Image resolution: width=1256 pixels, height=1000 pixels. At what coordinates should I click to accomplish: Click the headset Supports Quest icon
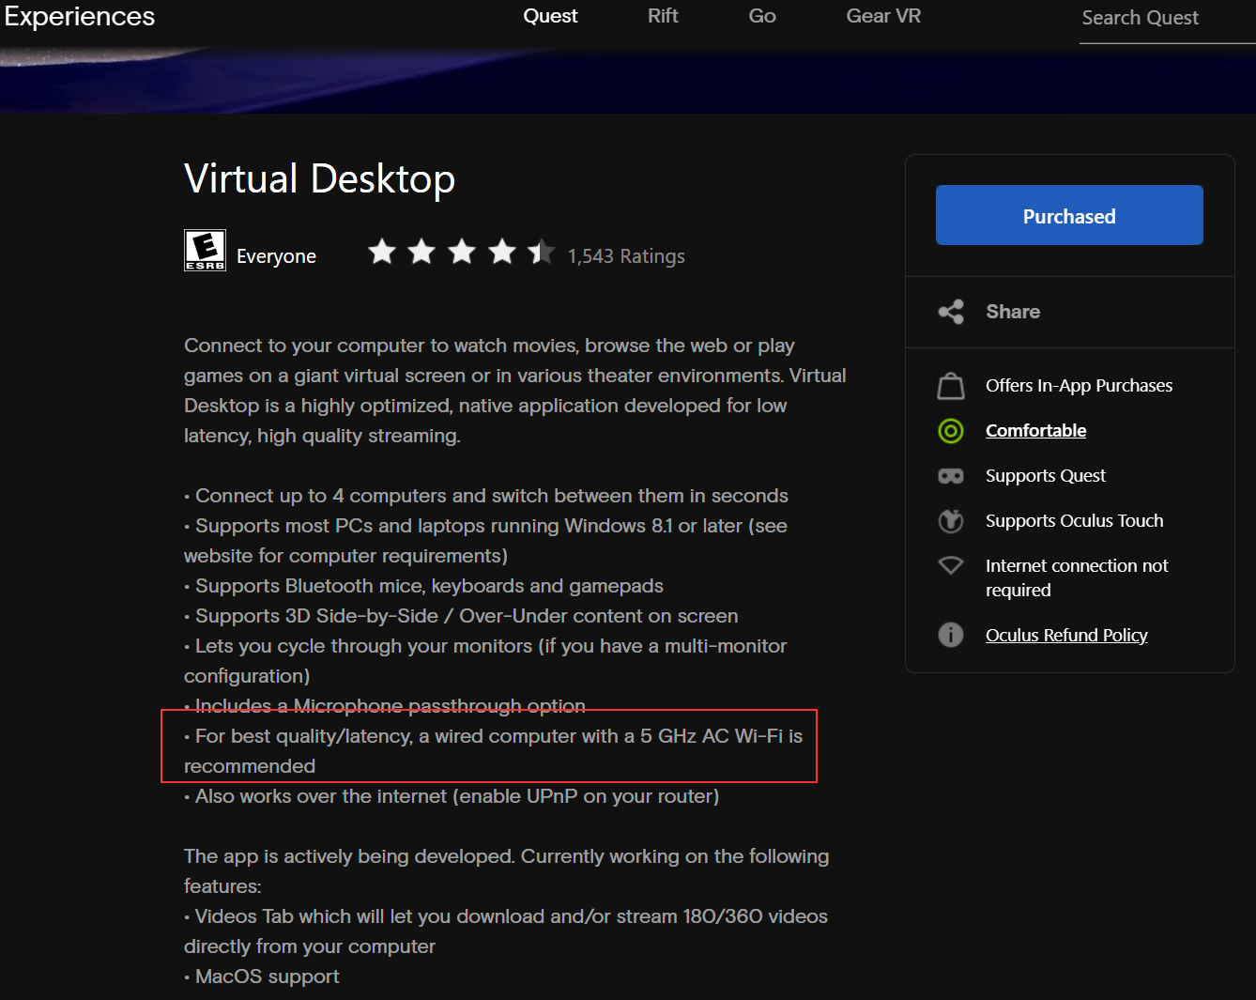tap(951, 476)
